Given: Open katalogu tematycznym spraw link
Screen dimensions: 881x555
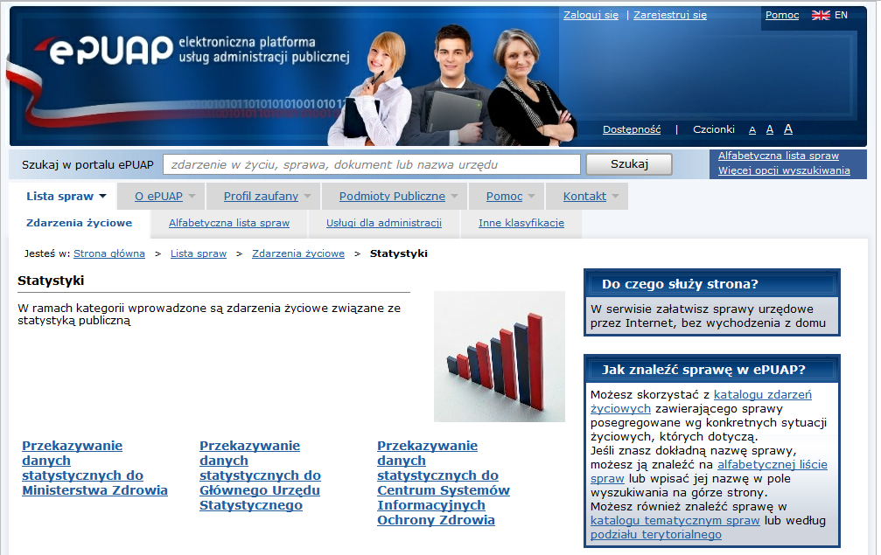Looking at the screenshot, I should 675,520.
